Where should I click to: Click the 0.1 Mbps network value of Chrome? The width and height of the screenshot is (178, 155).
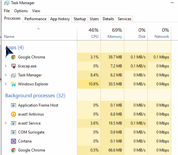[x=161, y=57]
